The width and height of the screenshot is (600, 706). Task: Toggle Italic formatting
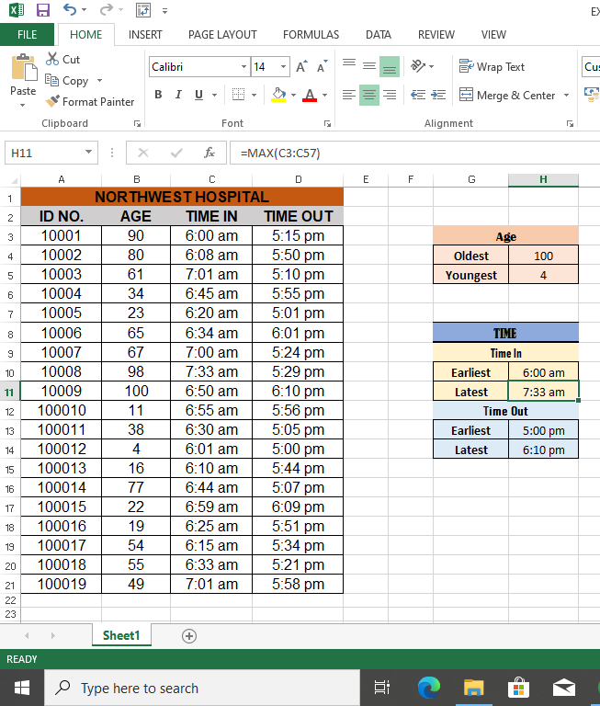tap(178, 95)
